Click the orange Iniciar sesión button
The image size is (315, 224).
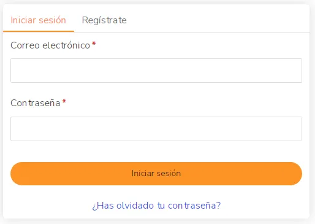tap(156, 174)
